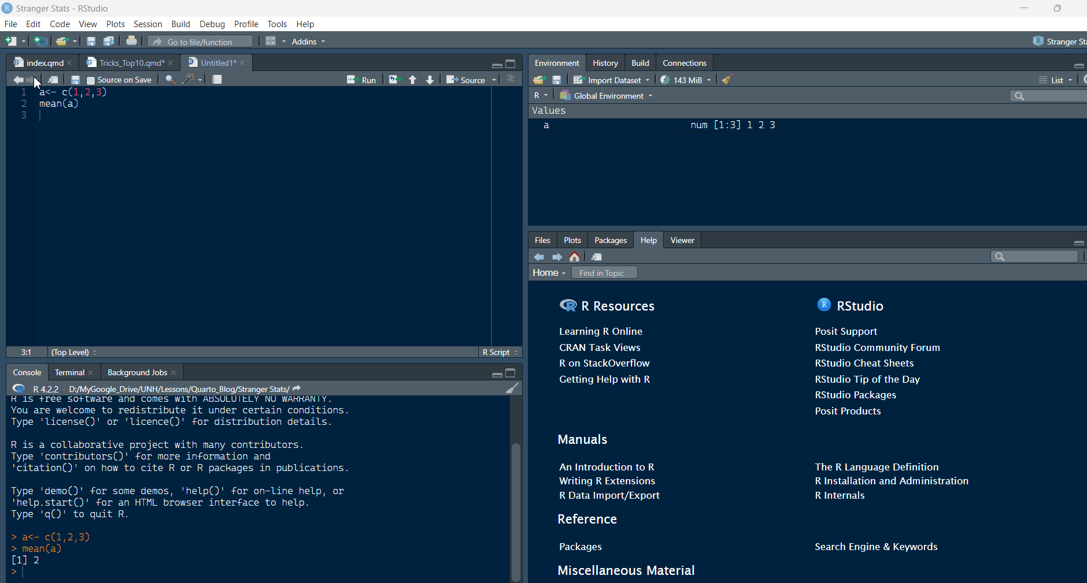This screenshot has width=1087, height=583.
Task: Navigate back in Help pane
Action: tap(539, 257)
